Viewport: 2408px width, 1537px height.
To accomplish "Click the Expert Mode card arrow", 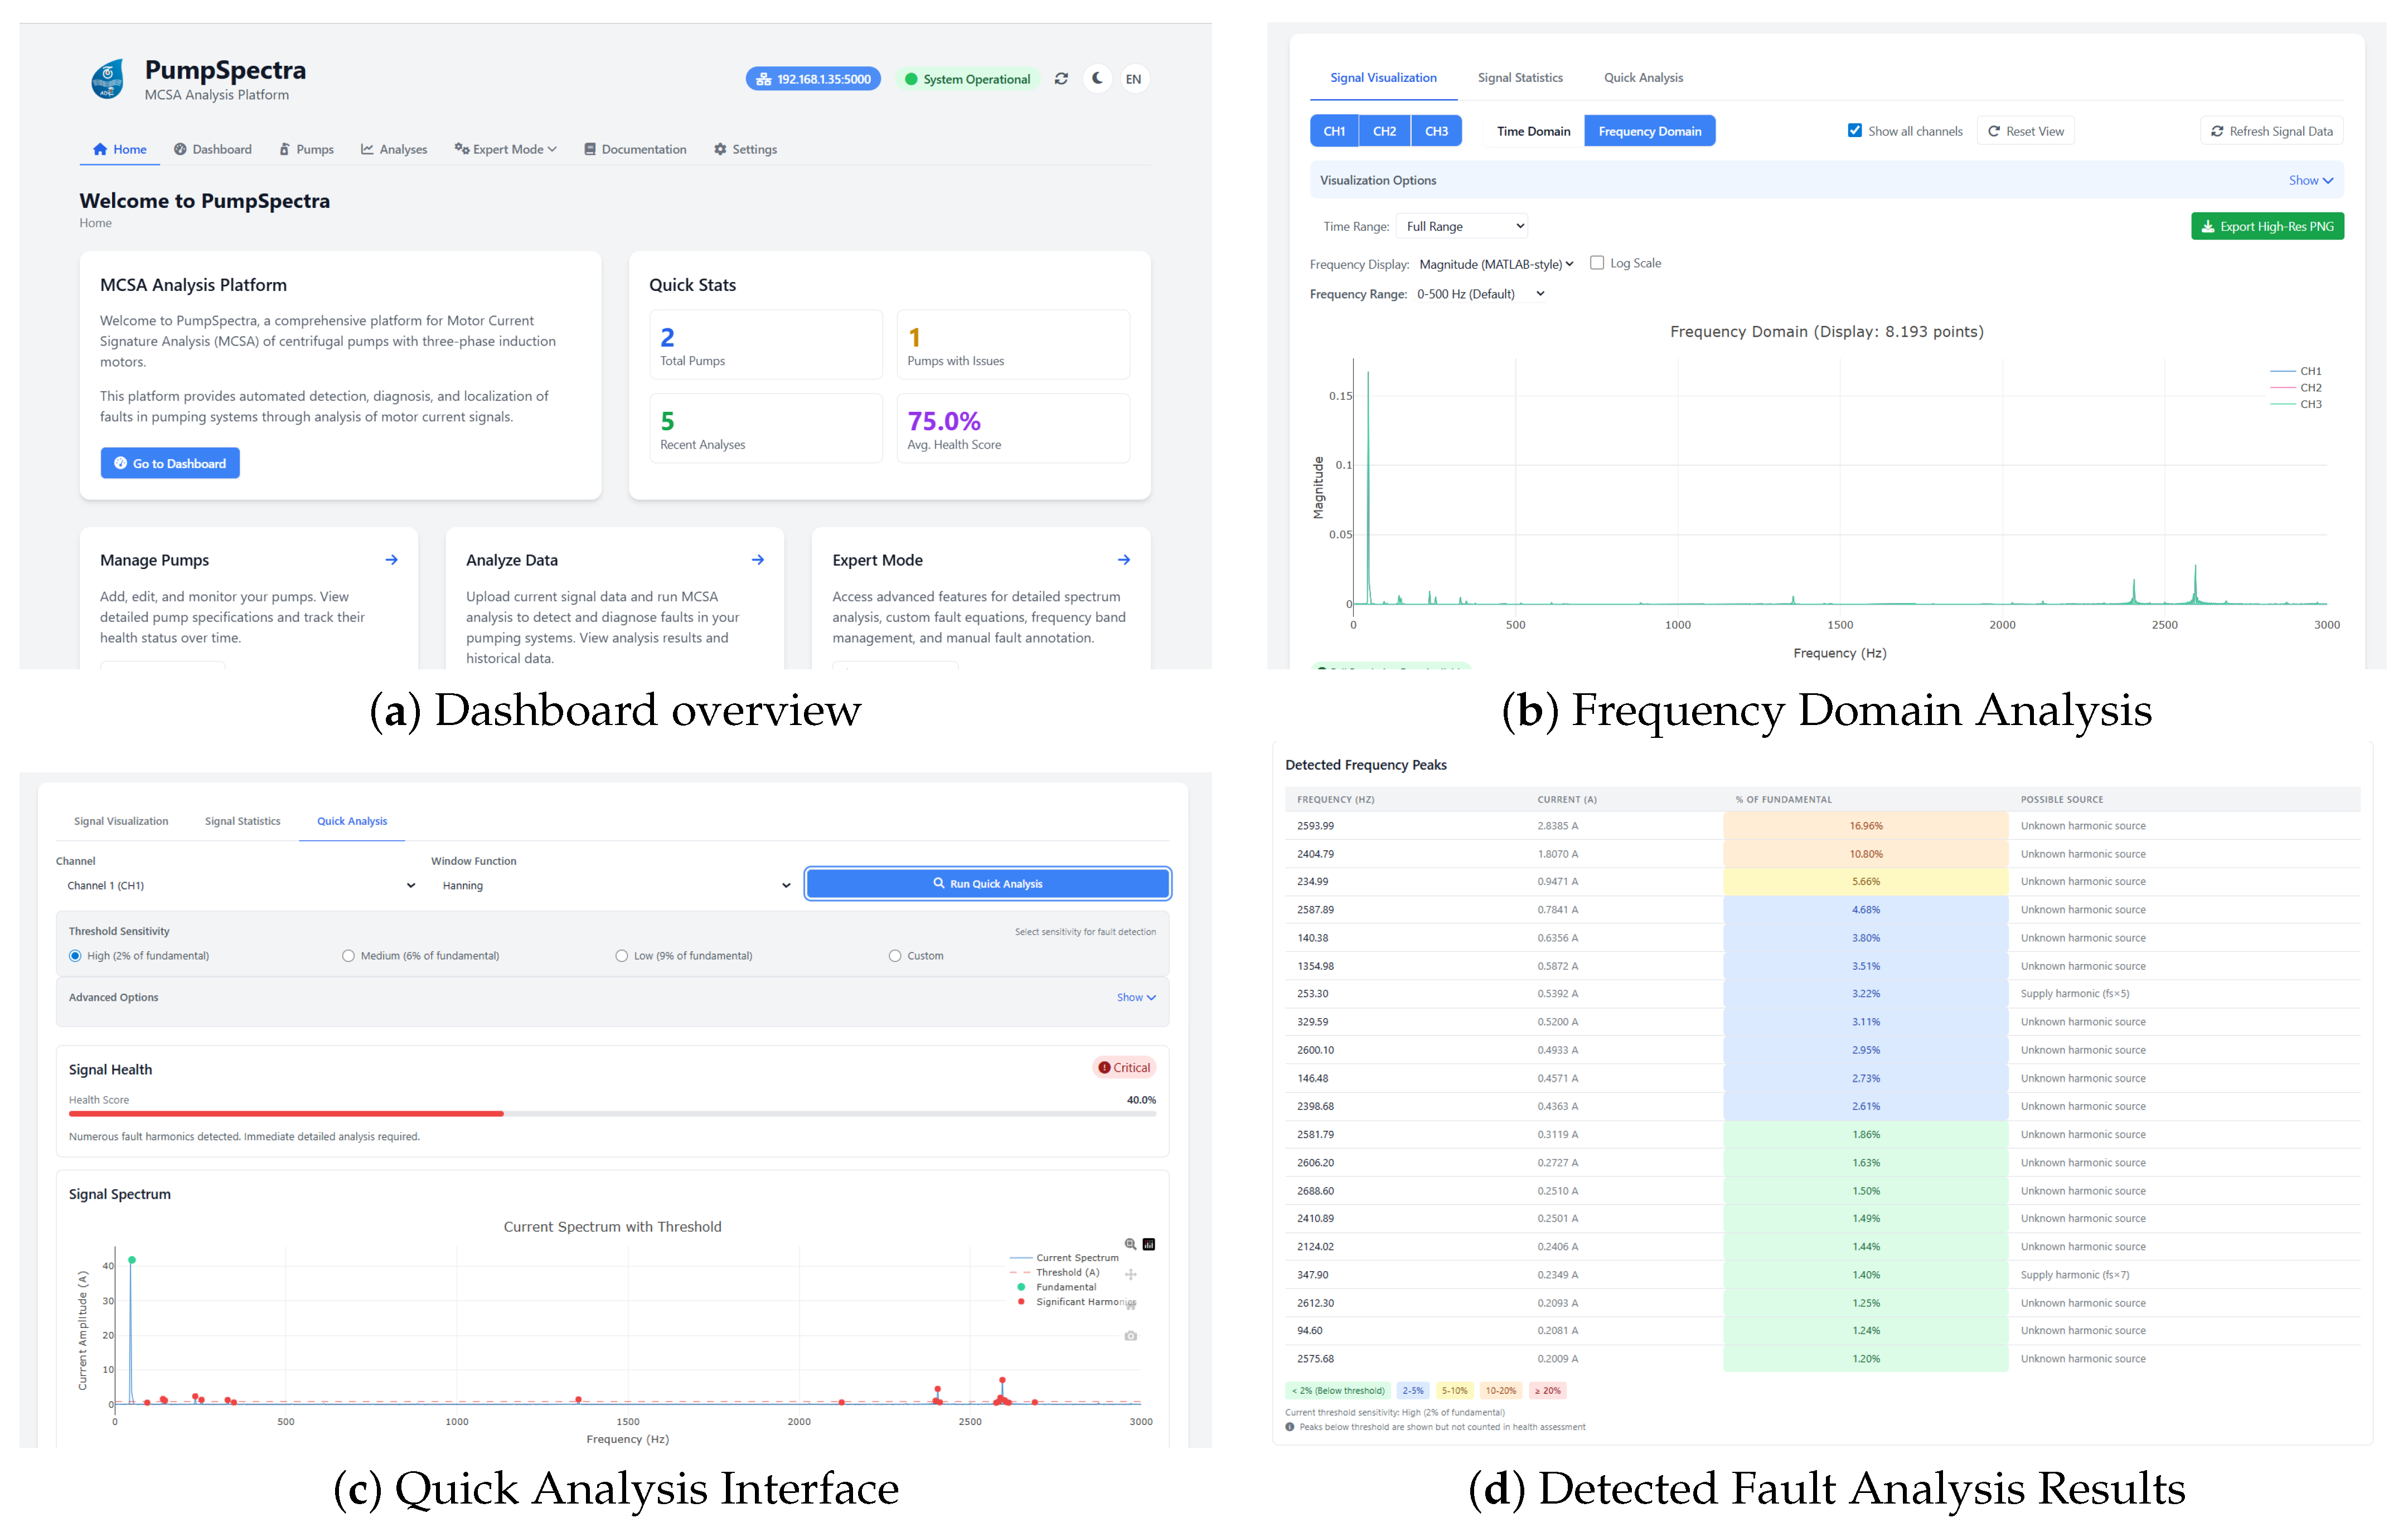I will click(1124, 560).
